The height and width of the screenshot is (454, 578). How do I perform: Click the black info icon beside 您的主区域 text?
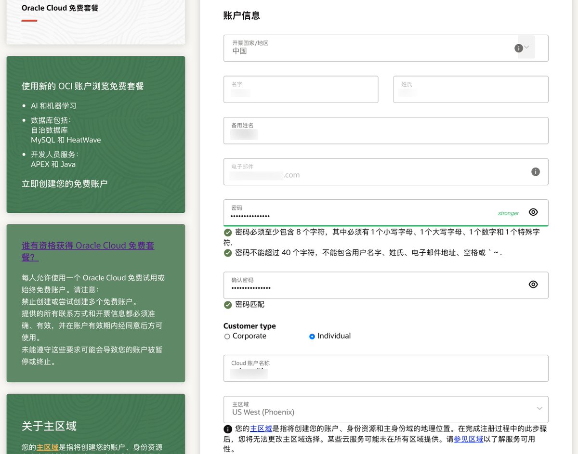click(228, 429)
